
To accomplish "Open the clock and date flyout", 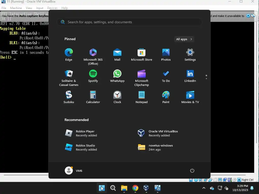I will coord(240,188).
